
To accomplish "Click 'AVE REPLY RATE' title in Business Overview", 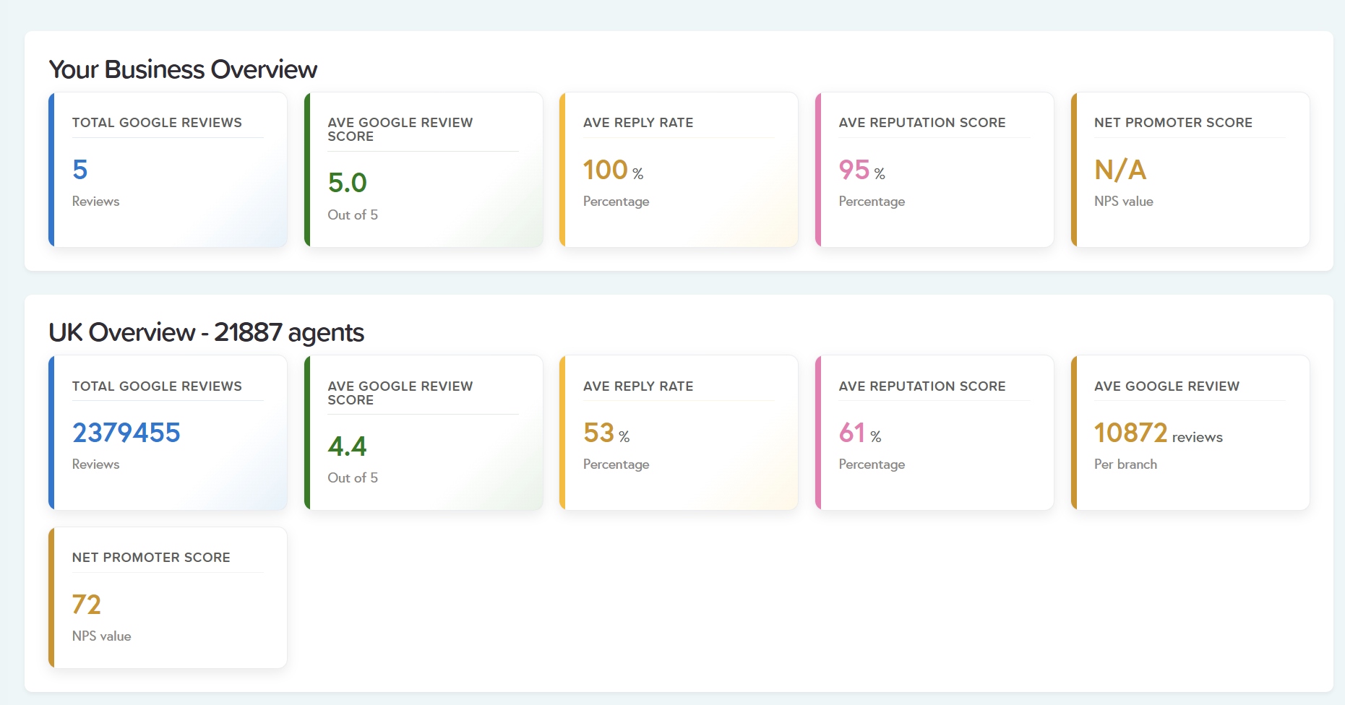I will 638,123.
